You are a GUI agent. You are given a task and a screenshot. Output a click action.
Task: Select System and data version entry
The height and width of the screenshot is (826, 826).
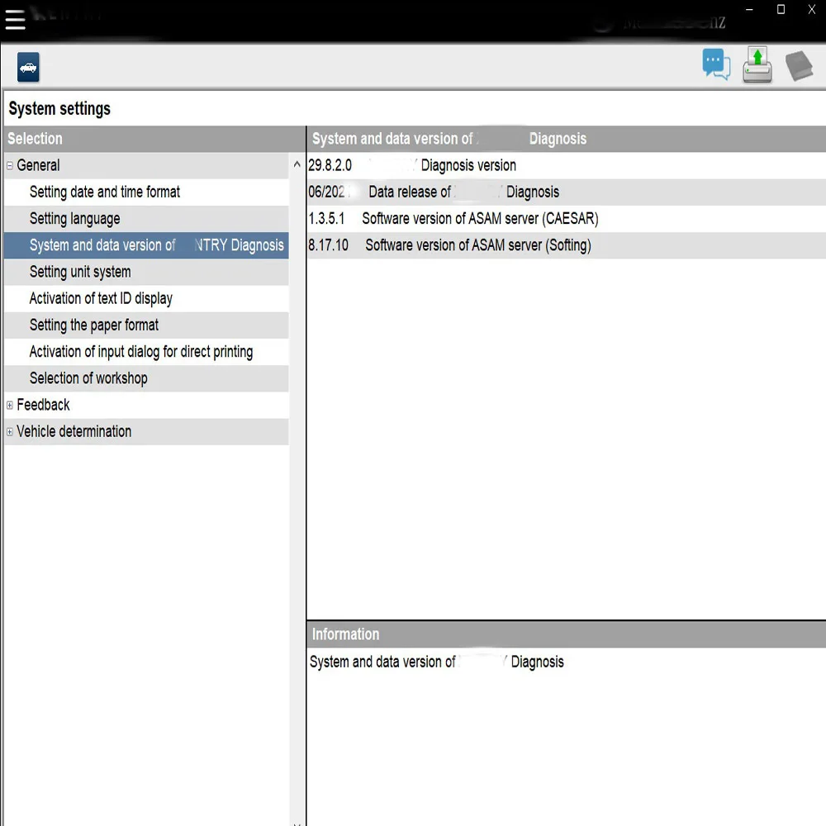[146, 245]
